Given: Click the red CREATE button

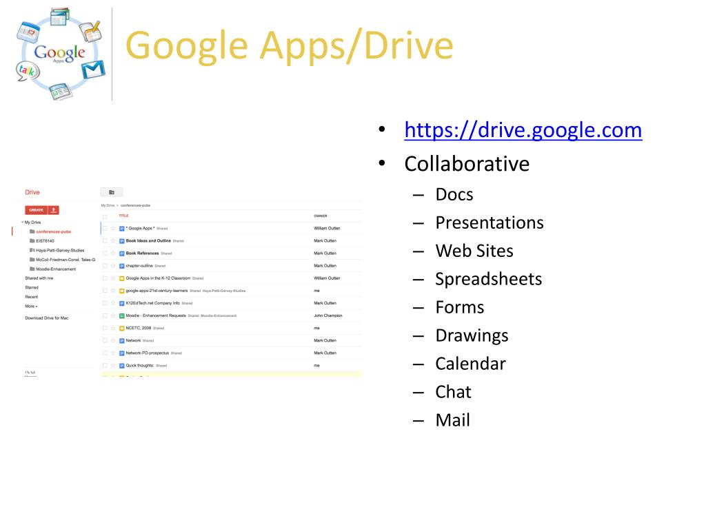Looking at the screenshot, I should [x=36, y=210].
